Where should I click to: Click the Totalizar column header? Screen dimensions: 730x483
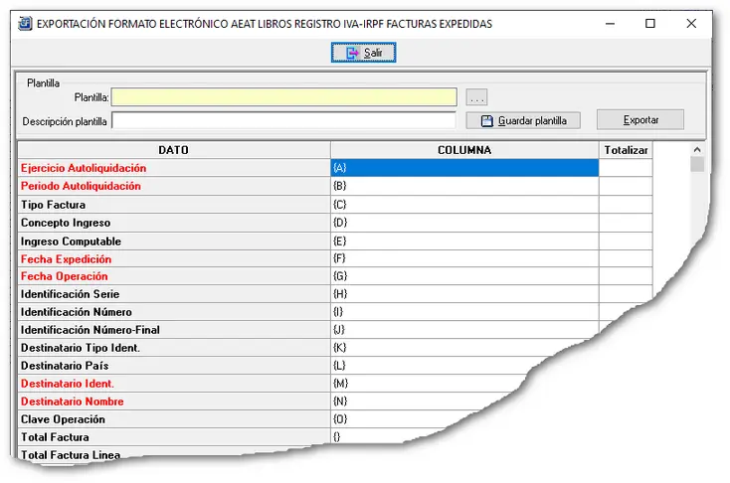pos(626,150)
